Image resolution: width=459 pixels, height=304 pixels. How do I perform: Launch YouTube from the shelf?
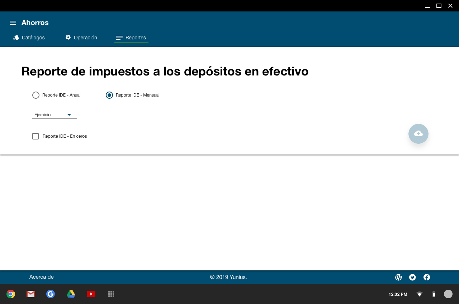click(91, 294)
